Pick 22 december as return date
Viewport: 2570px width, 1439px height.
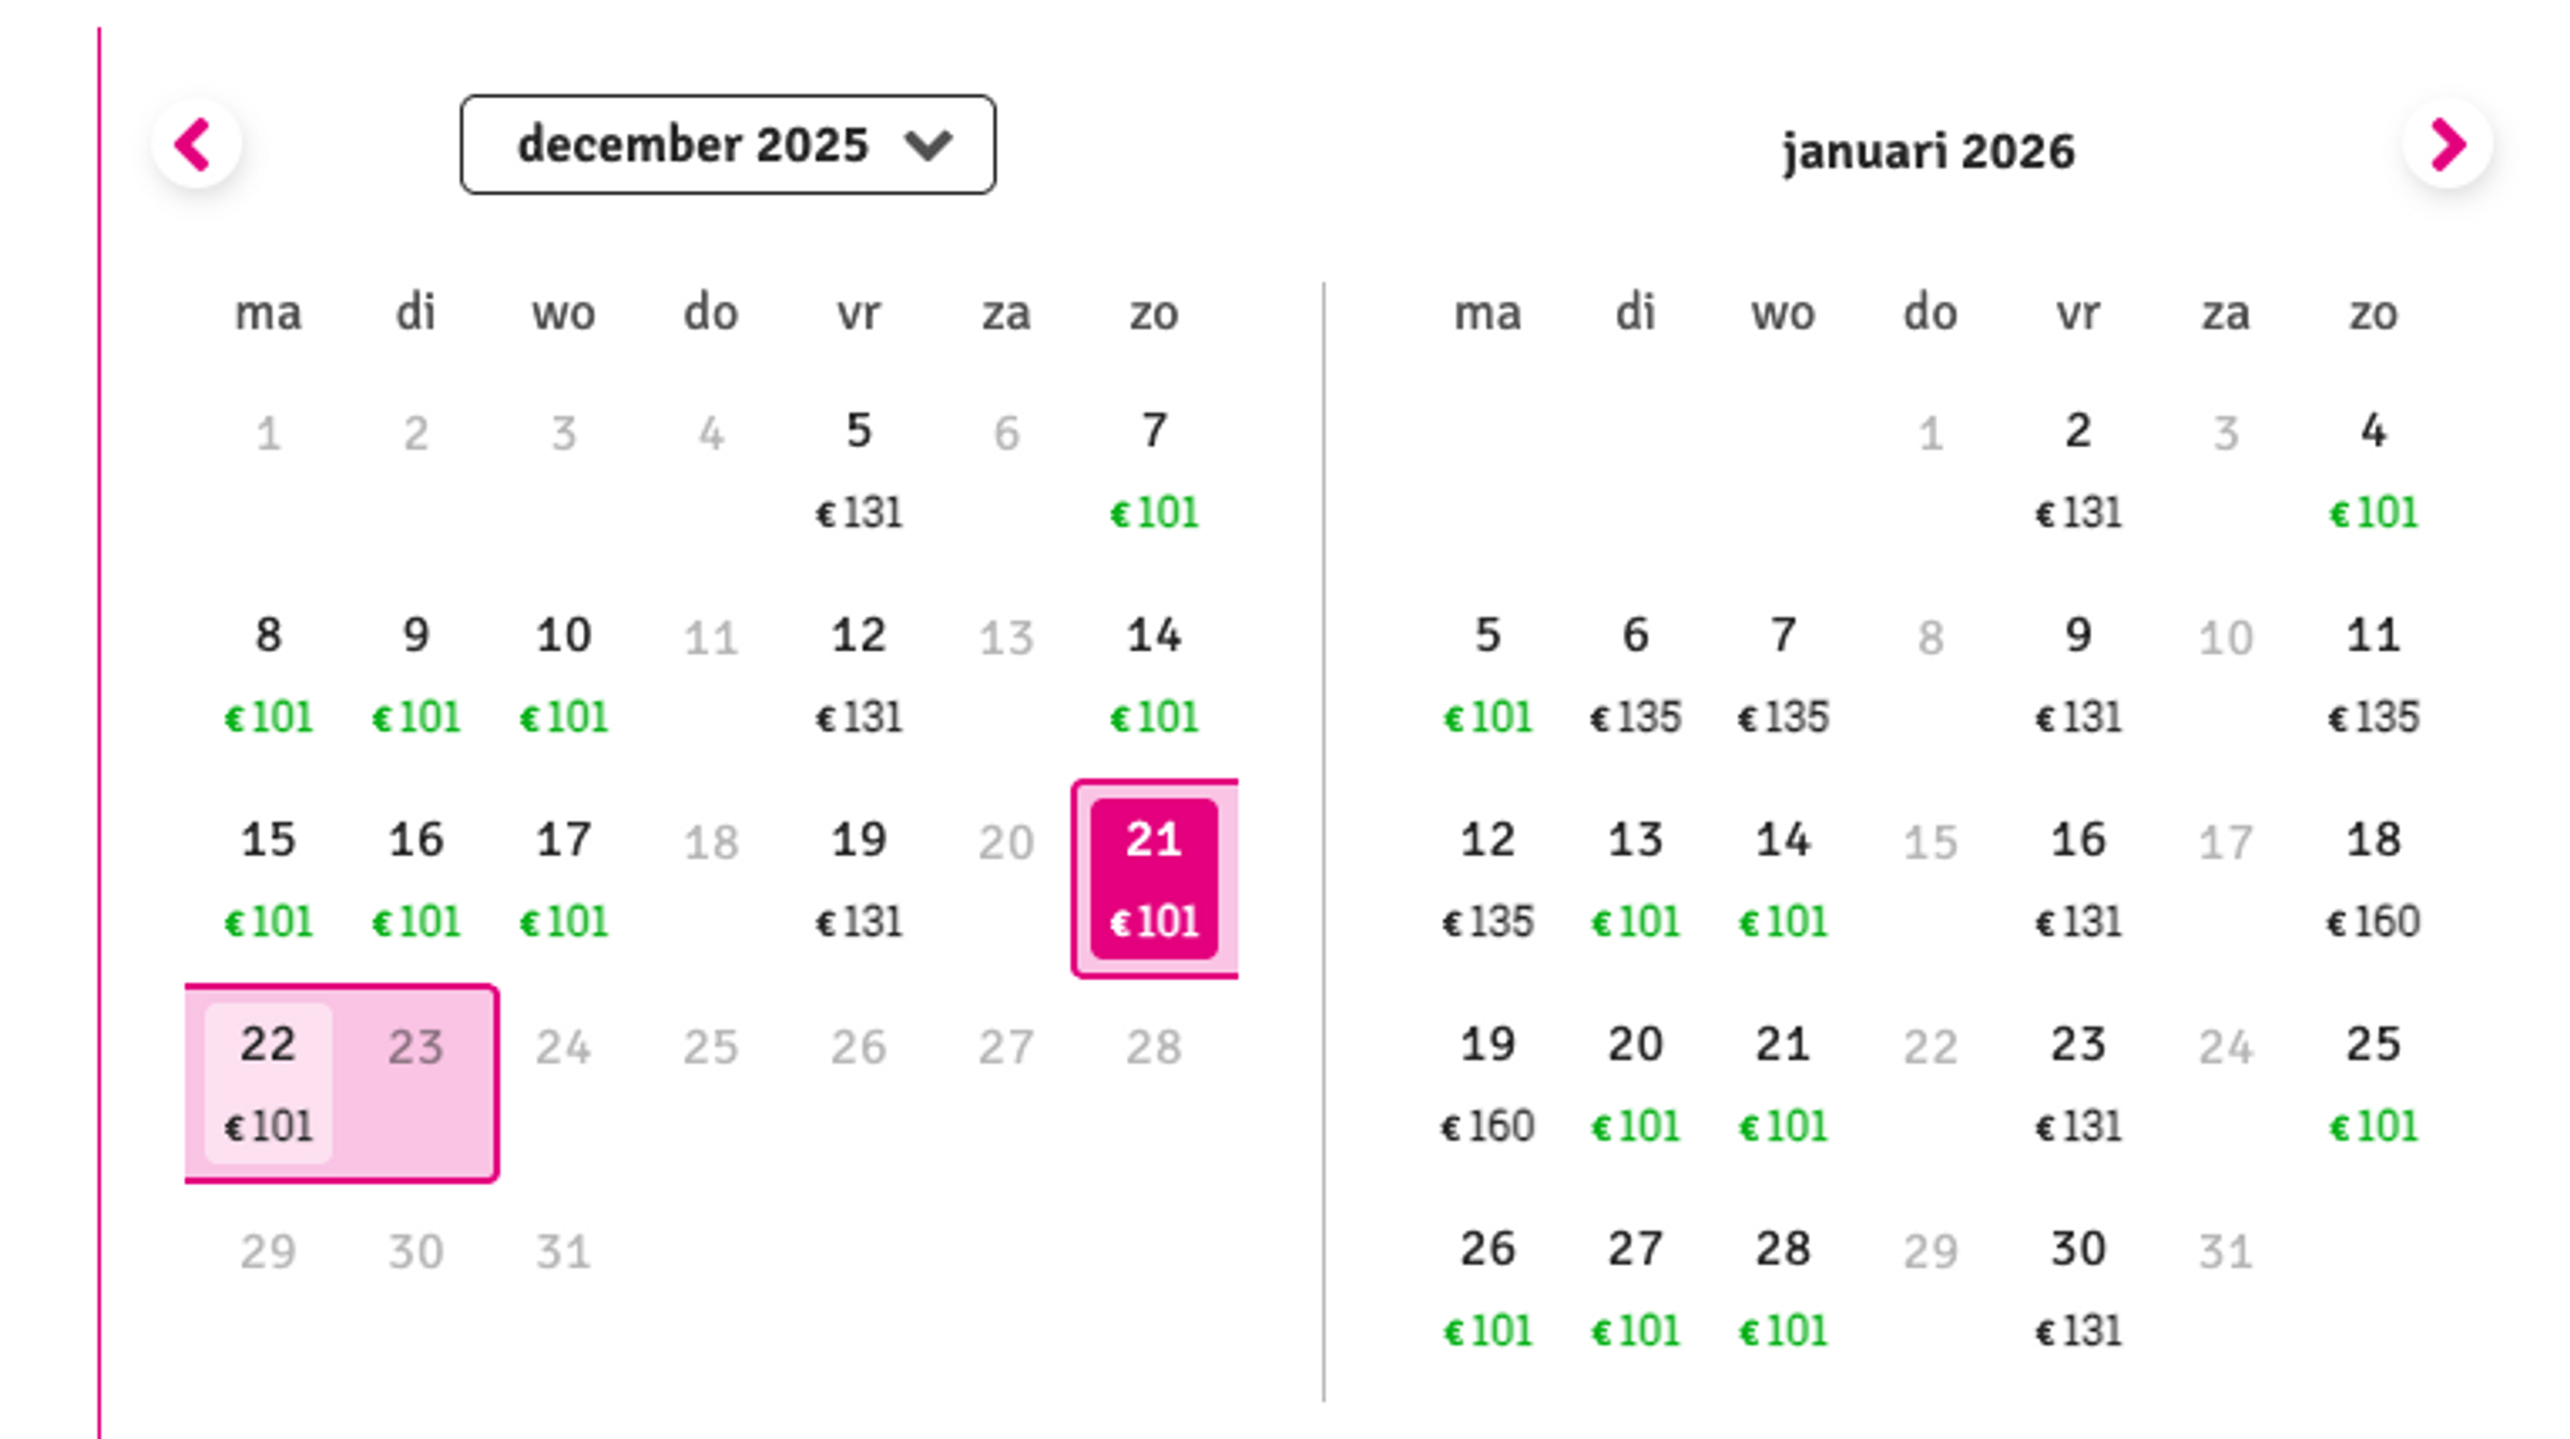[268, 1083]
